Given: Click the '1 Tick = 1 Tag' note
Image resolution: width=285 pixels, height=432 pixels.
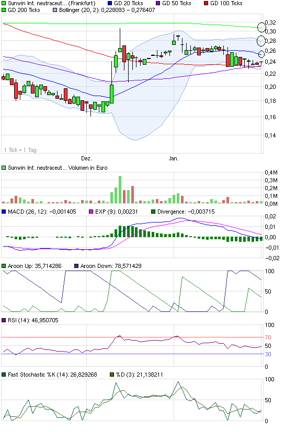Looking at the screenshot, I should tap(20, 150).
